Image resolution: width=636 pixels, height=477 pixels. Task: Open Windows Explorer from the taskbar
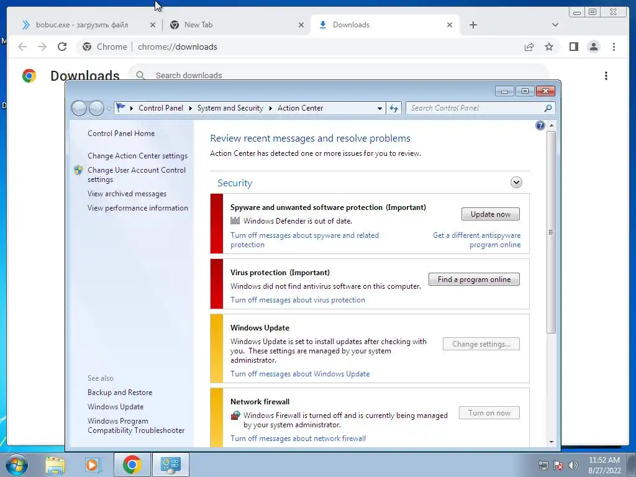tap(55, 465)
